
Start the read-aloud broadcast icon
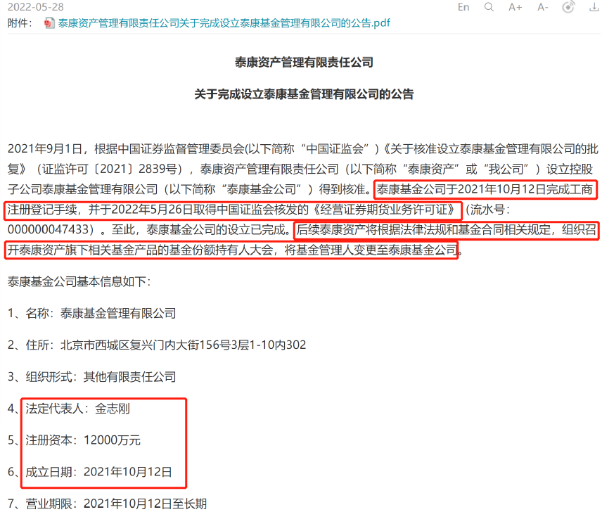[x=568, y=7]
